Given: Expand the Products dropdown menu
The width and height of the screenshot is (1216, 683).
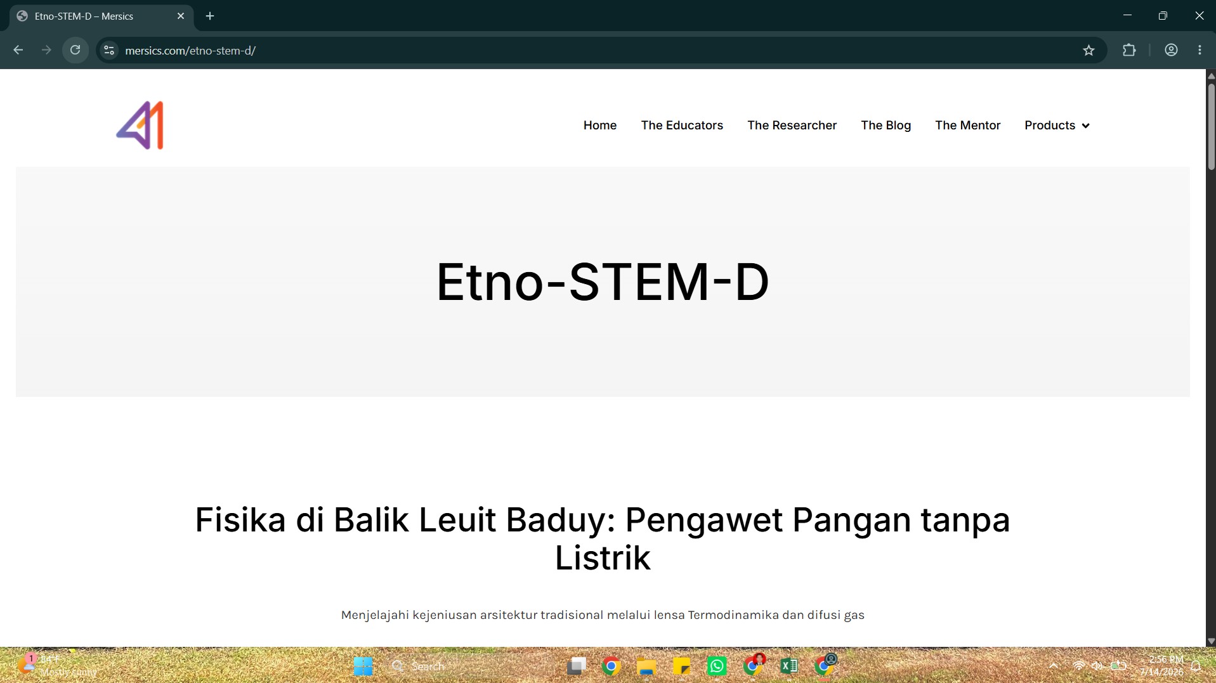Looking at the screenshot, I should pos(1057,126).
